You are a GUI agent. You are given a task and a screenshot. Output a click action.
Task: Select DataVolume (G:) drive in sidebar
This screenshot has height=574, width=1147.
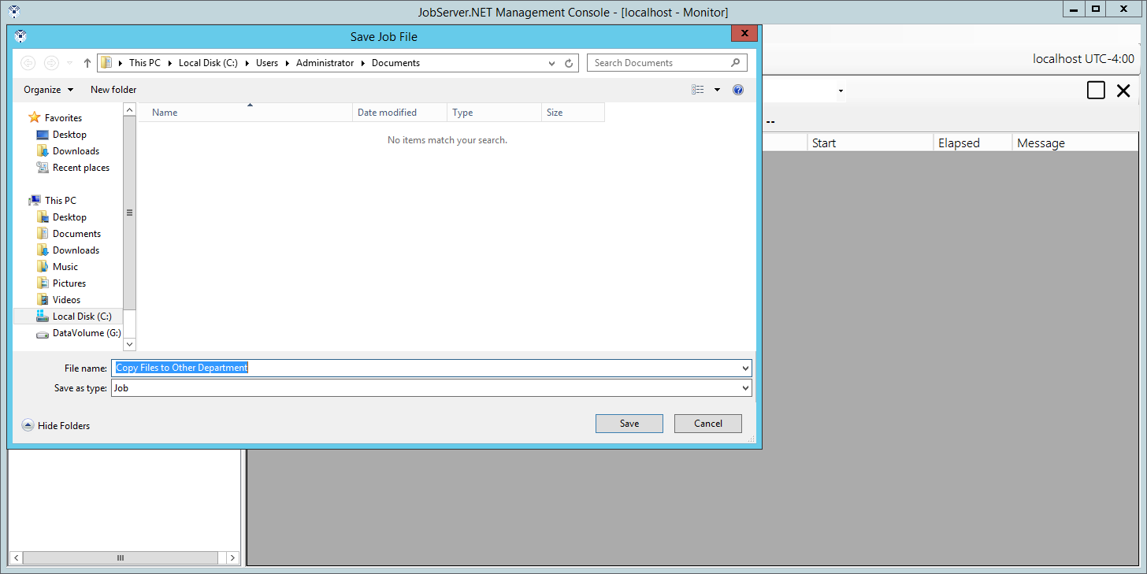[86, 333]
